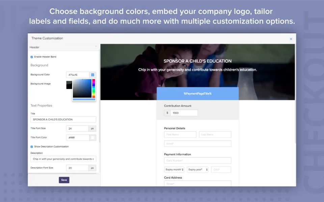This screenshot has height=202, width=324.
Task: Click the Description Font Size field
Action: pyautogui.click(x=78, y=168)
